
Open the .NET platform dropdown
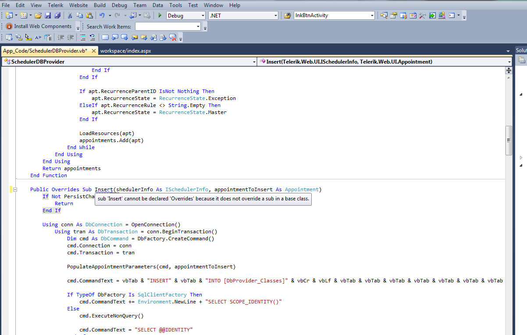(x=275, y=15)
